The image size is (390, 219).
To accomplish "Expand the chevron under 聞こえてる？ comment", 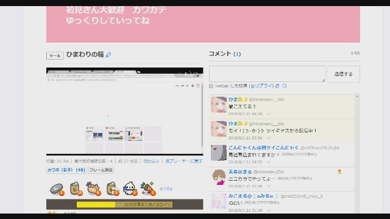I will point(269,114).
